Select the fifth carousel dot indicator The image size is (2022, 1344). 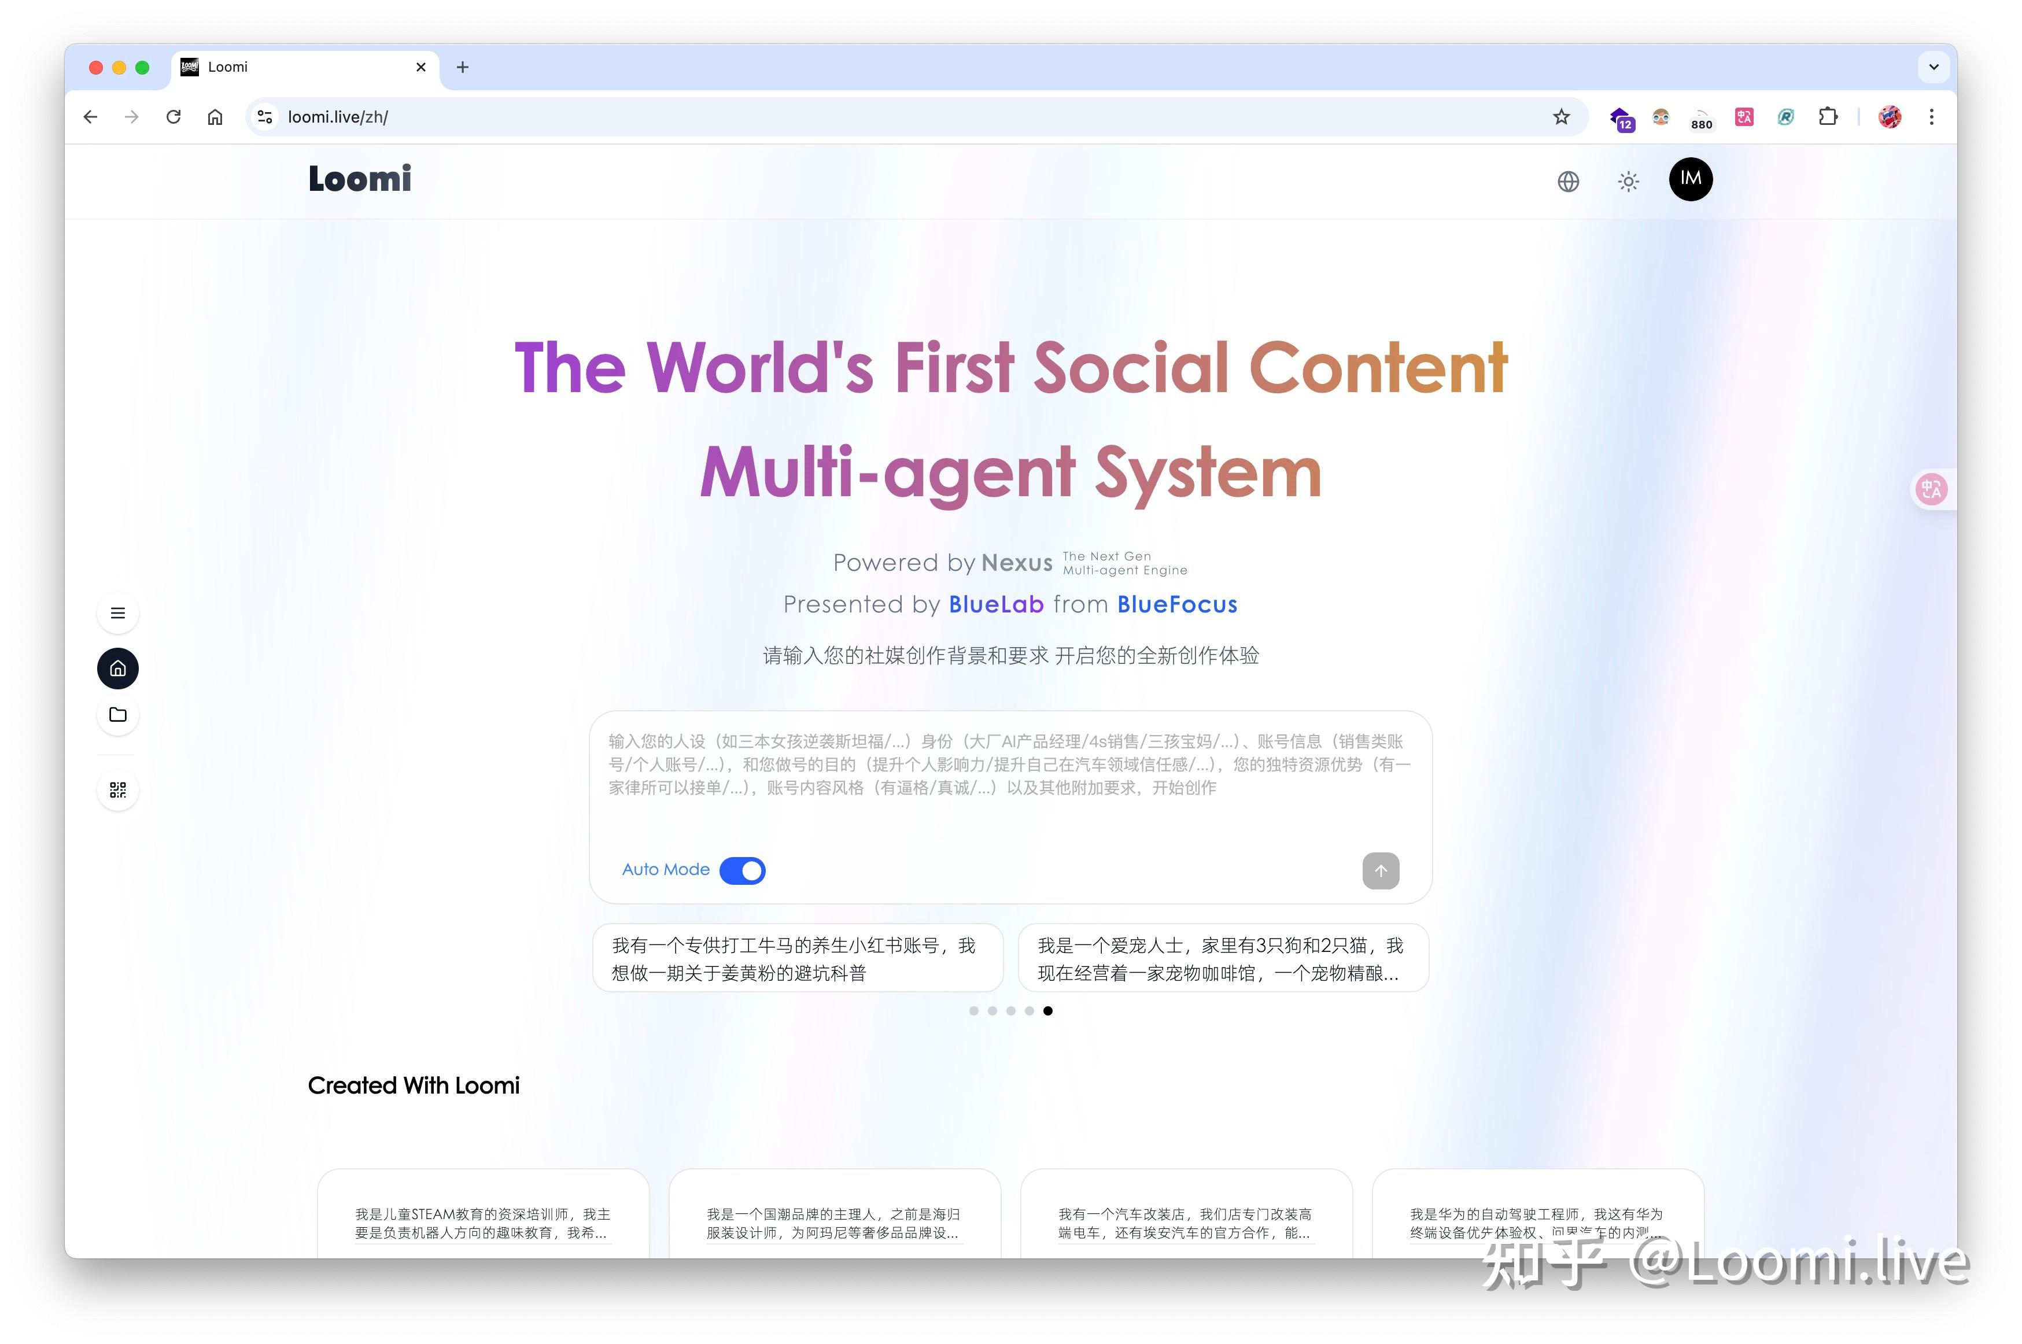click(1047, 1010)
